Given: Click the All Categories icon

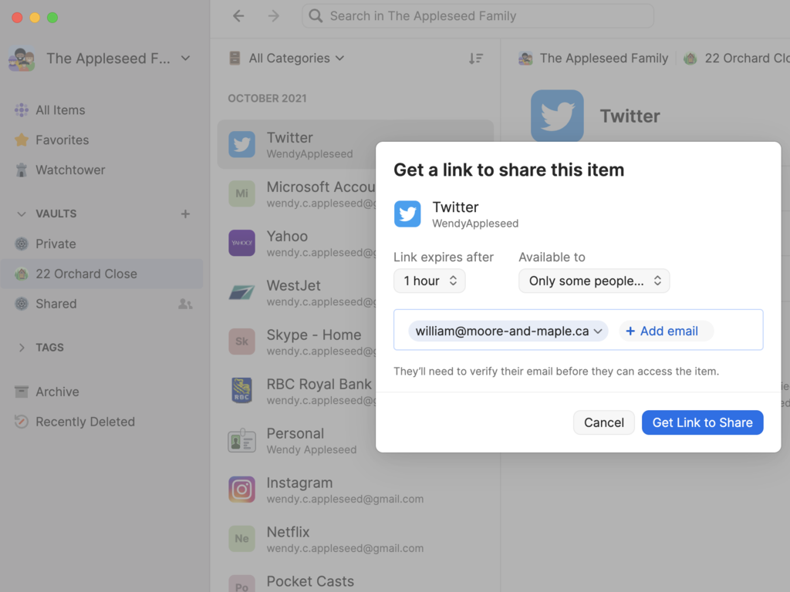Looking at the screenshot, I should [x=235, y=59].
